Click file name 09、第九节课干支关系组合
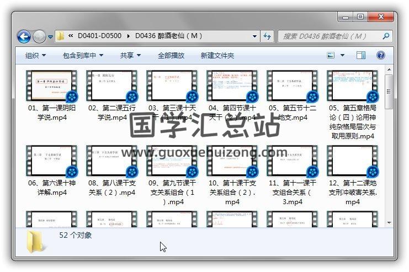The image size is (409, 272). coord(172,192)
